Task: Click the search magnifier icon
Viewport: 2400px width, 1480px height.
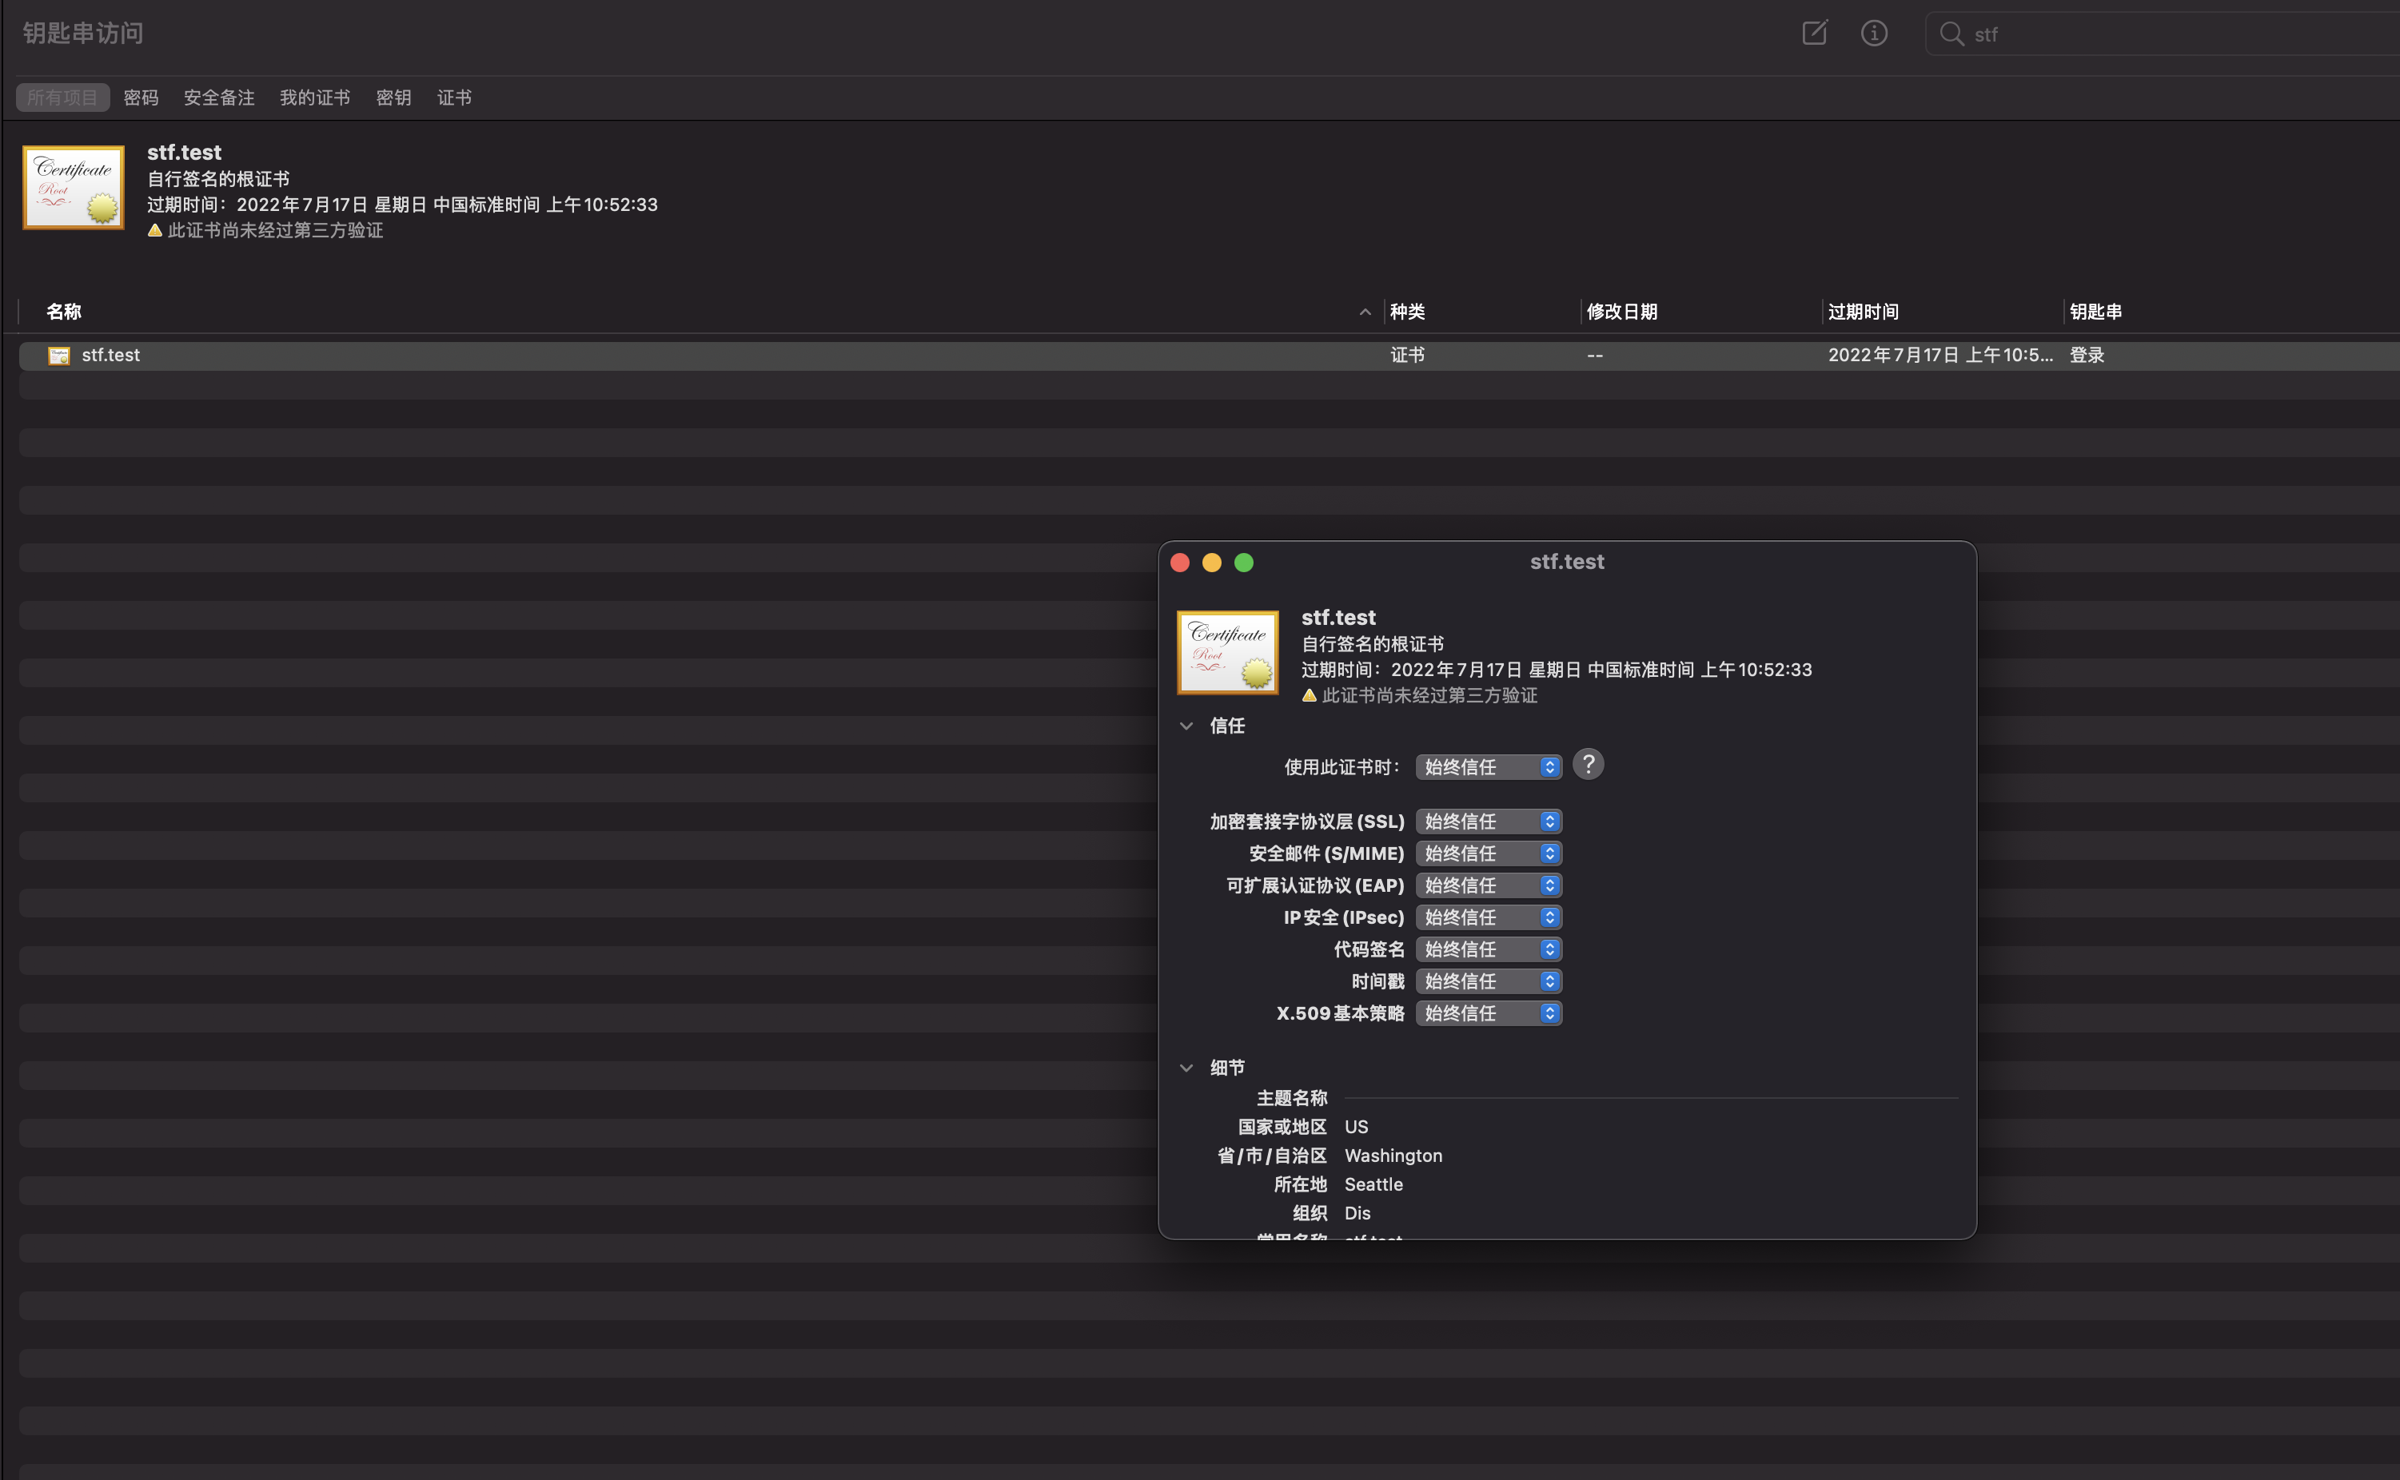Action: (1951, 34)
